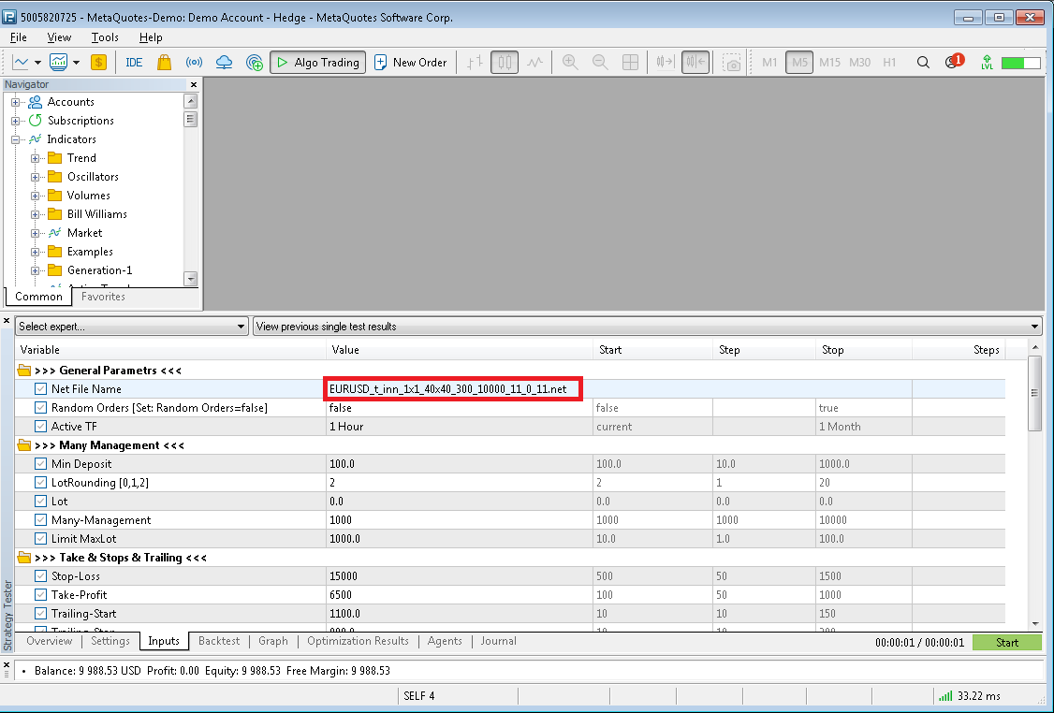Open the Tools menu
This screenshot has width=1054, height=713.
click(105, 37)
